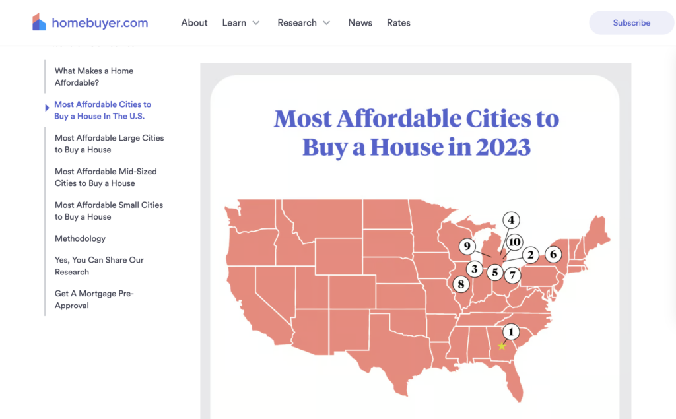Open the About page from the navbar
Viewport: 676px width, 419px height.
[194, 22]
